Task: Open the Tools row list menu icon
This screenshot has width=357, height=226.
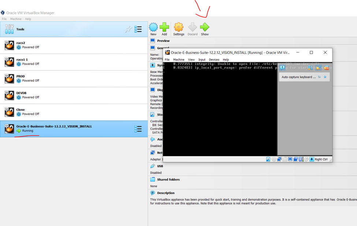Action: tap(138, 29)
